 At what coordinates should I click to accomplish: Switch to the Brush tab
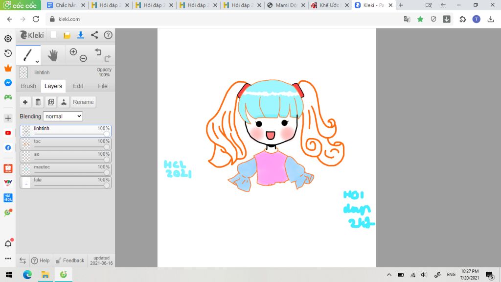(x=28, y=86)
